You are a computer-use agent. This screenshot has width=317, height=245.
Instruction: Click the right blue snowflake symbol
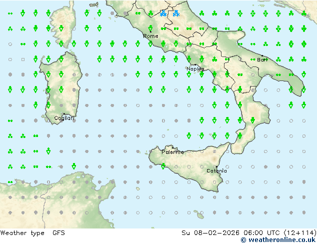click(176, 13)
